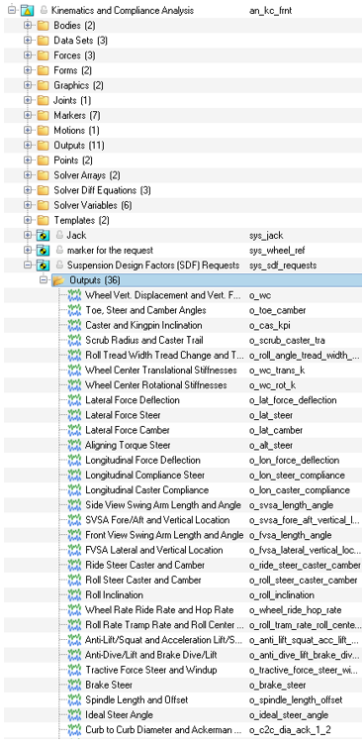
Task: Click the sys_wheel_ref variable name
Action: [277, 251]
